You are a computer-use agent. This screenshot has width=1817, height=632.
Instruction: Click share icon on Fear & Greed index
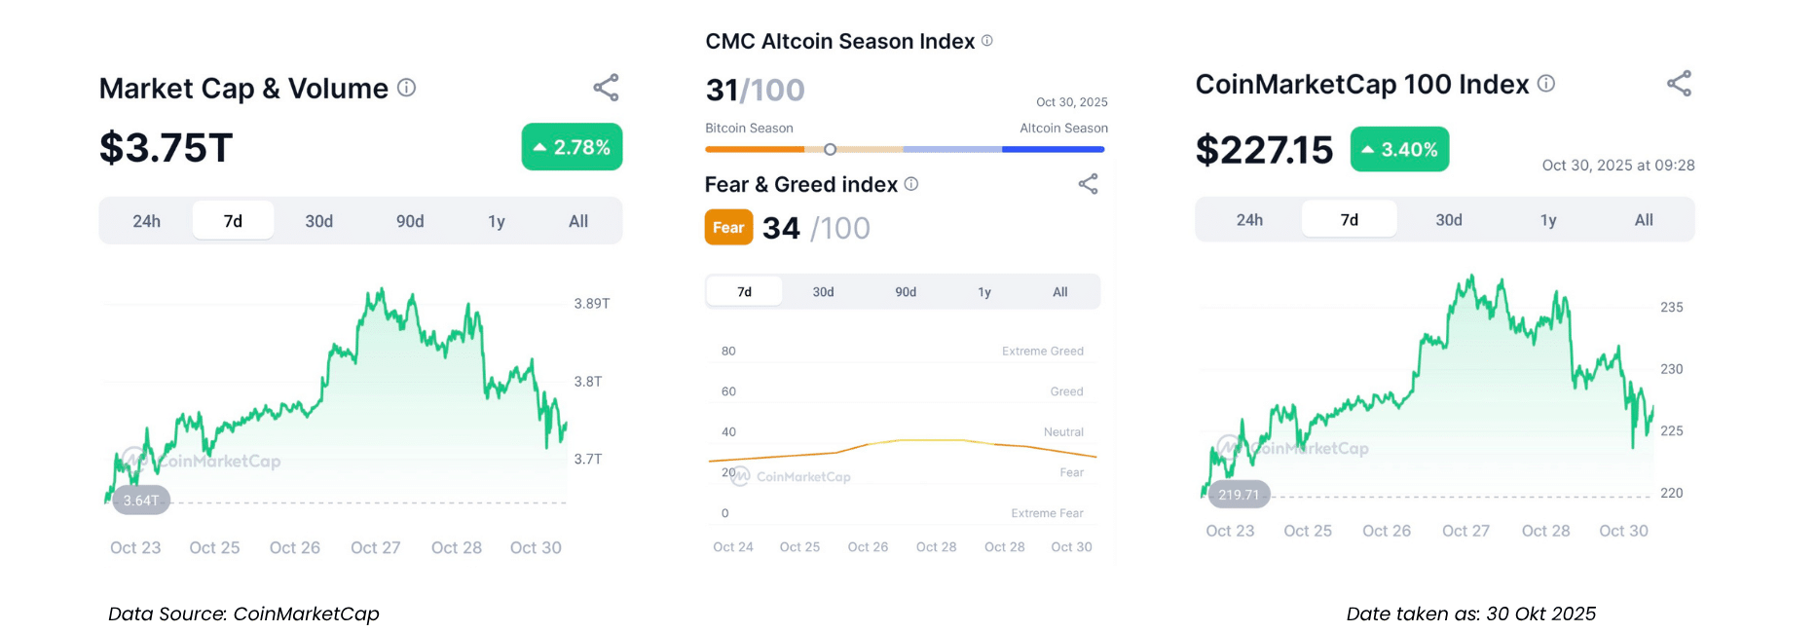point(1088,184)
